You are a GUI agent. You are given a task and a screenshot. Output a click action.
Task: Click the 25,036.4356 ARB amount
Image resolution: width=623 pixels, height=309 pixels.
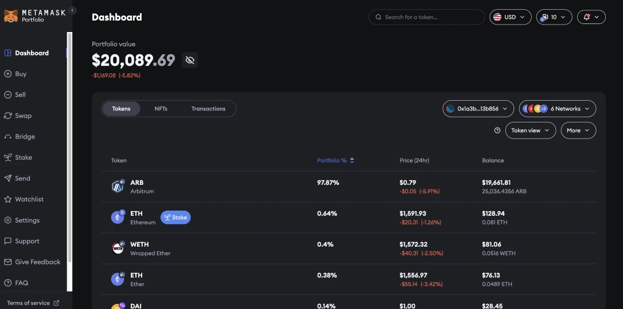pos(504,191)
